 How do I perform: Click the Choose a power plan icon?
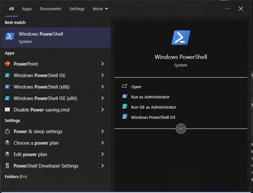[7, 143]
